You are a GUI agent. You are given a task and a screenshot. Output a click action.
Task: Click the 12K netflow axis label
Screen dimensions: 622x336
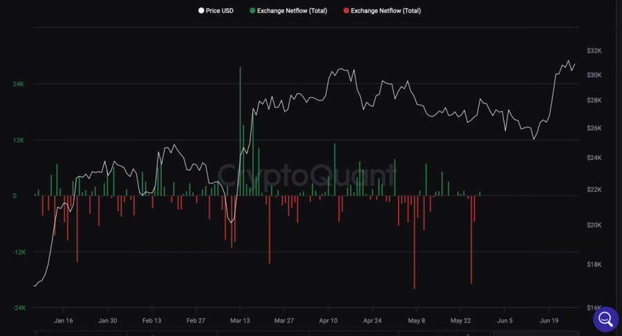(18, 140)
